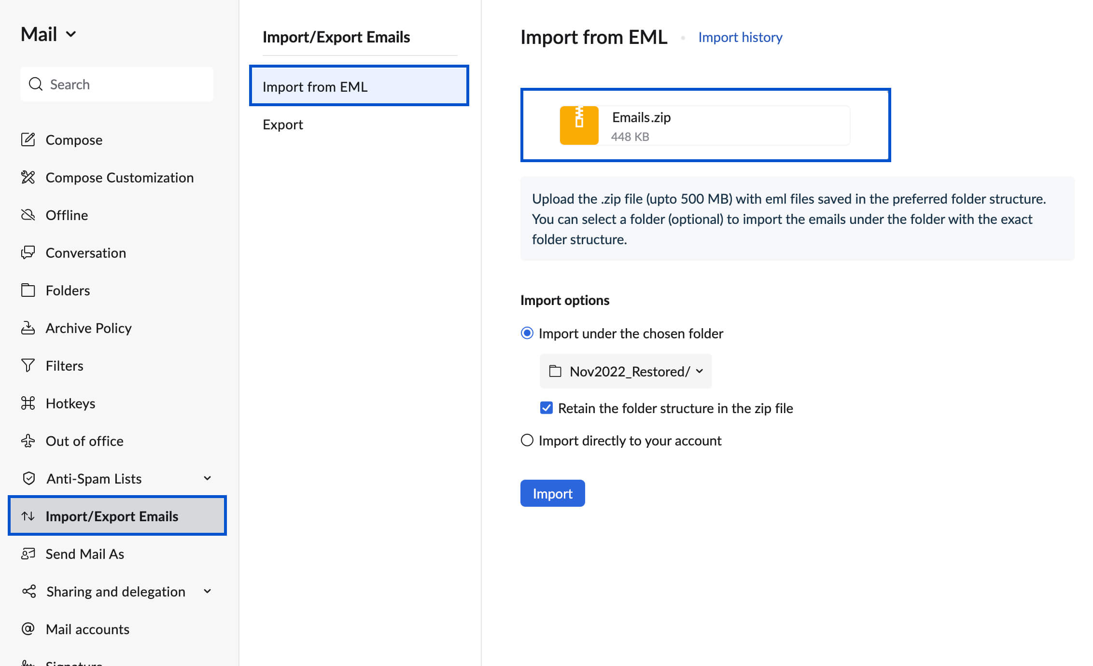This screenshot has width=1093, height=666.
Task: Open Conversation settings
Action: tap(85, 252)
